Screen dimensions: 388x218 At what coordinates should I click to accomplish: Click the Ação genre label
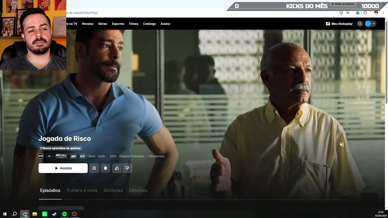click(x=102, y=156)
